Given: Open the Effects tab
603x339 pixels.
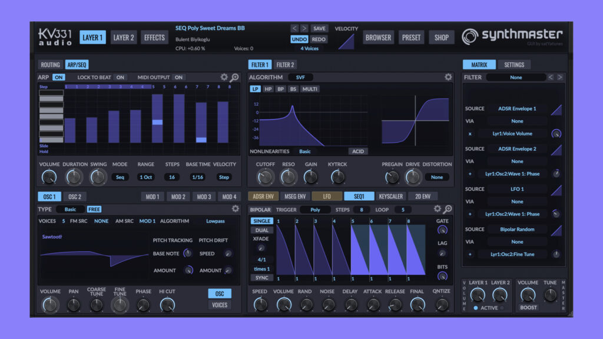Looking at the screenshot, I should coord(154,37).
